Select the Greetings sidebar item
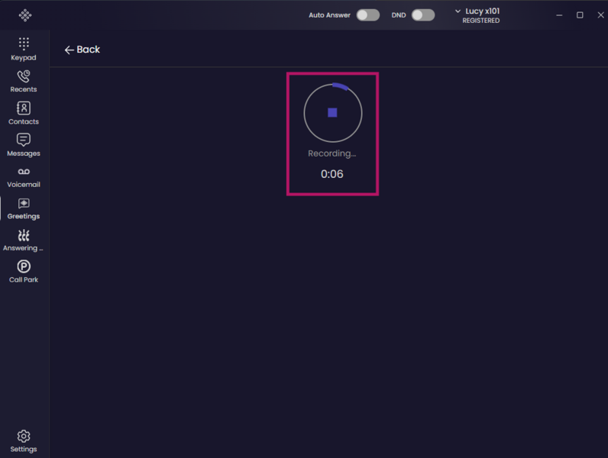This screenshot has height=458, width=608. click(24, 209)
